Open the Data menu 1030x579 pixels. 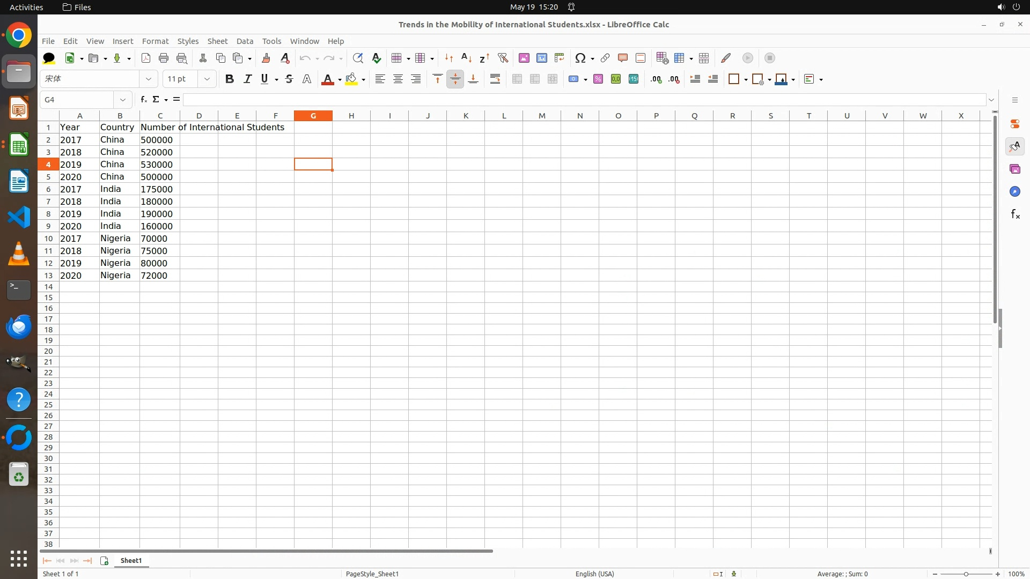[x=245, y=41]
